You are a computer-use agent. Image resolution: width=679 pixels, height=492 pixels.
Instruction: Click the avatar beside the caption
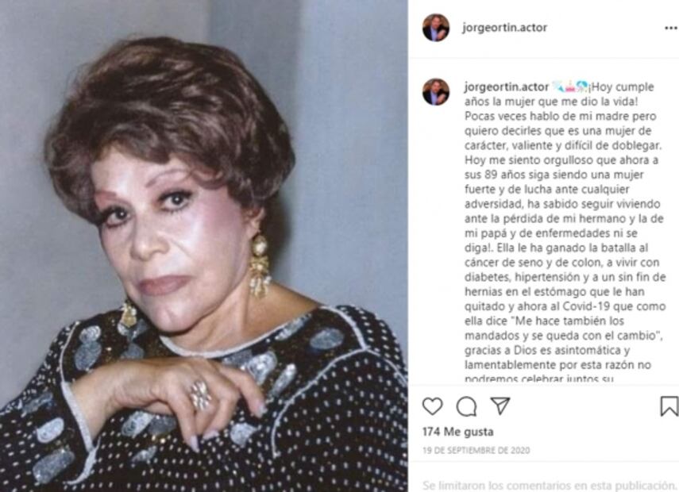click(x=436, y=92)
